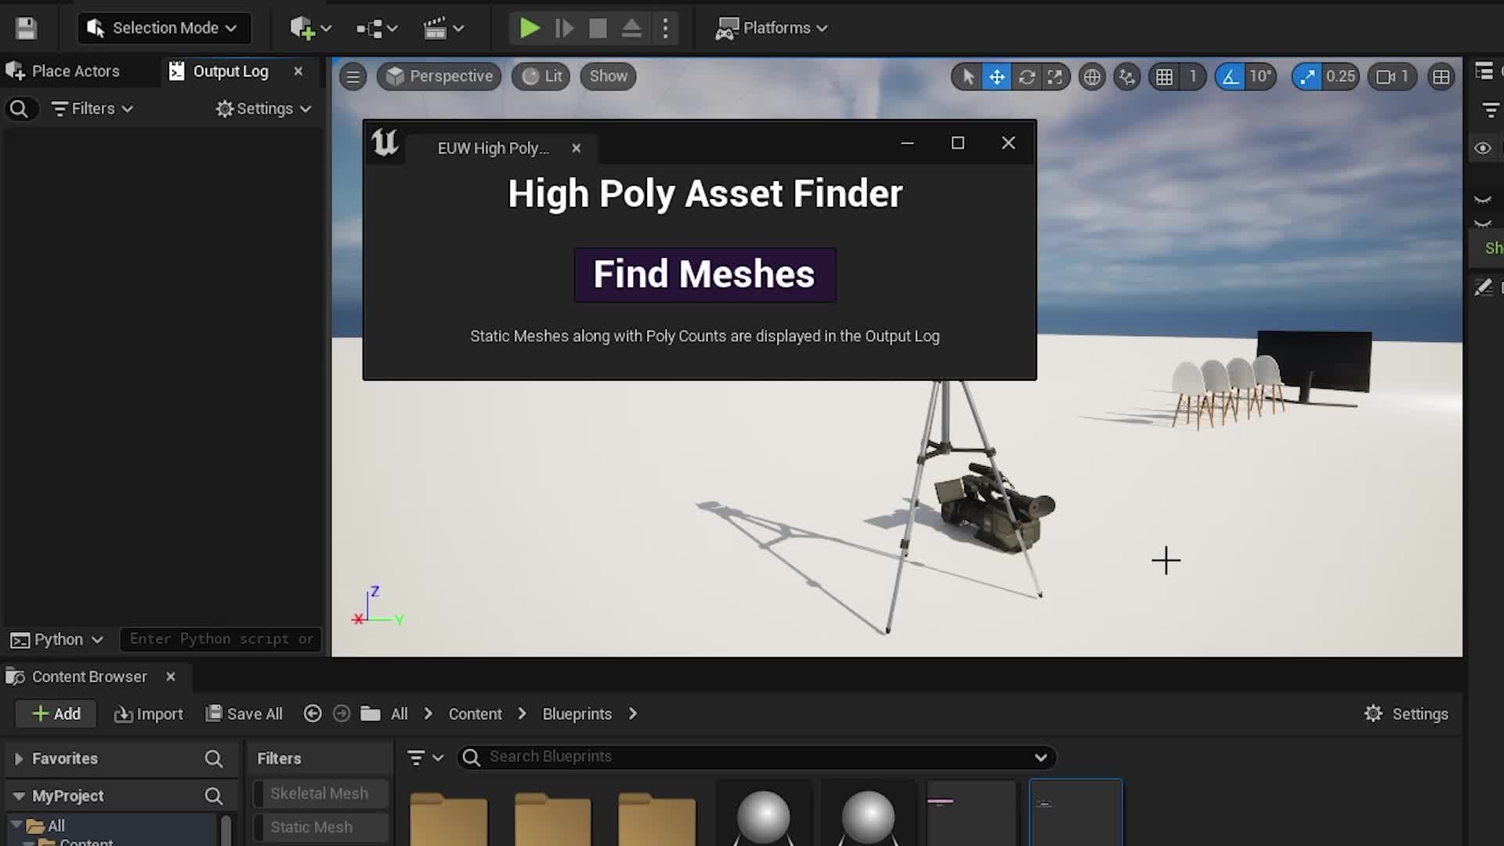Enable surface snapping angle toggle

[1230, 76]
